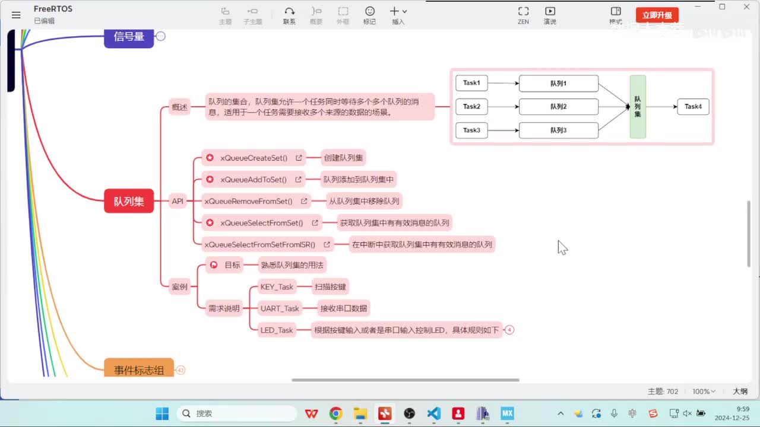Select the 案例 subtopic

pos(179,287)
